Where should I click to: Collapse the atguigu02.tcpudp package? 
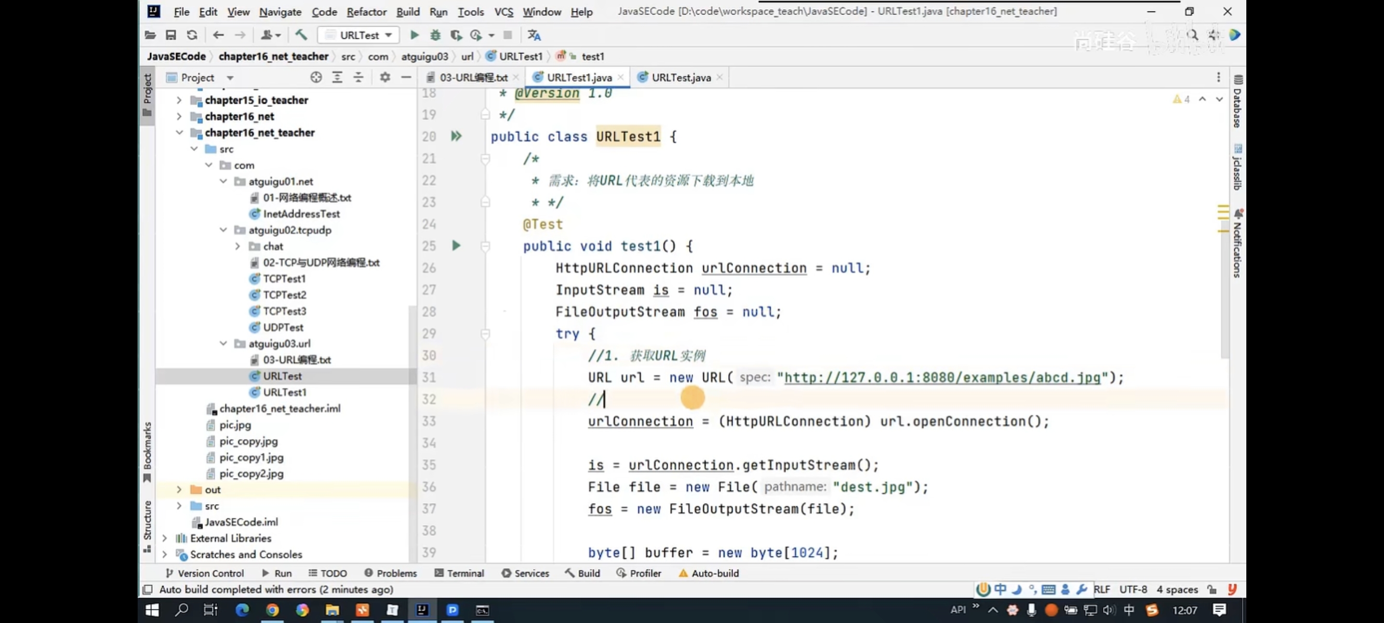pos(223,230)
